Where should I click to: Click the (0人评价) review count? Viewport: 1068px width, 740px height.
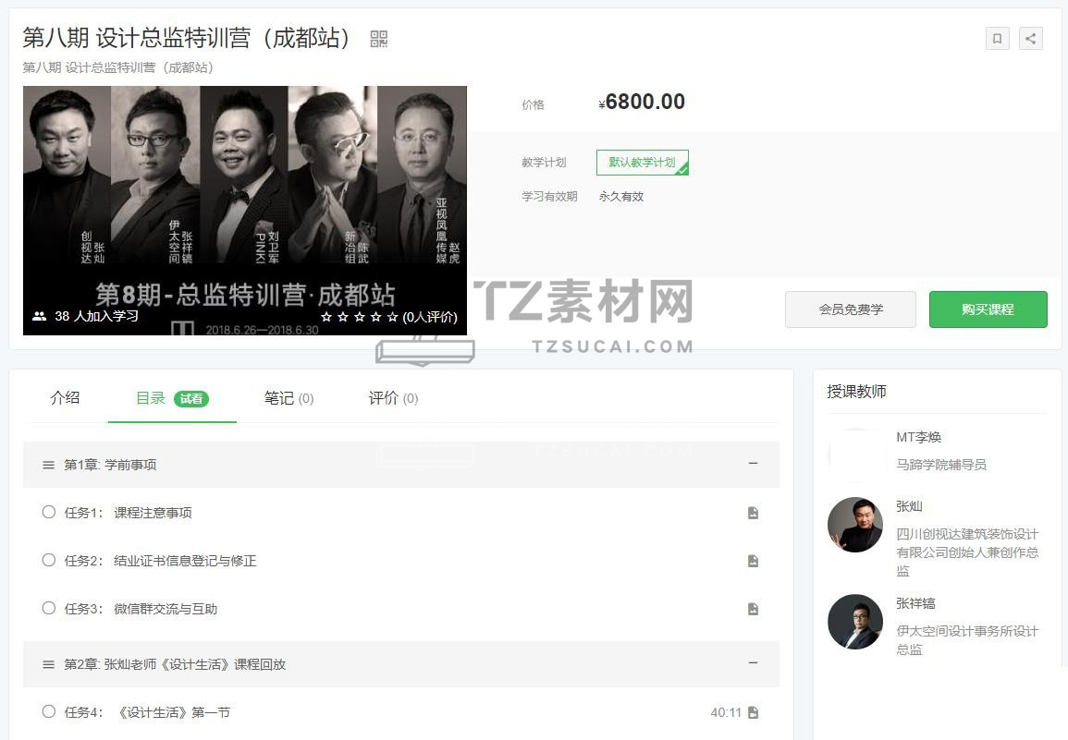[x=430, y=317]
